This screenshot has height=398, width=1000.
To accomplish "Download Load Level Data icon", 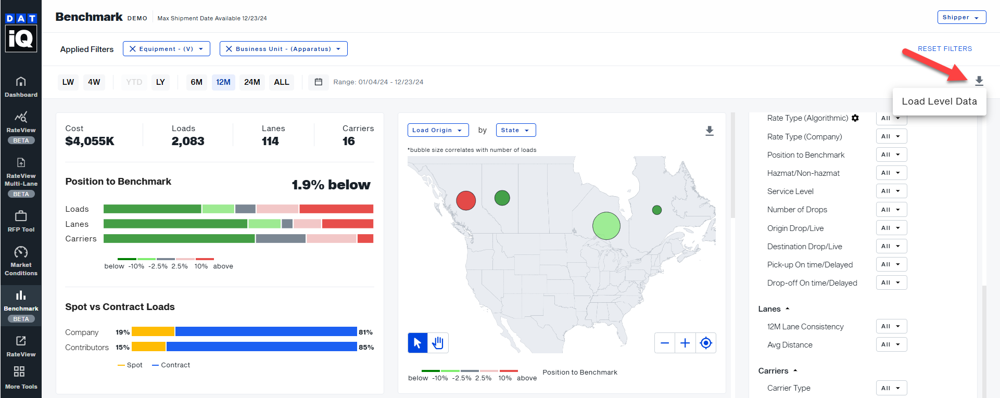I will point(979,81).
